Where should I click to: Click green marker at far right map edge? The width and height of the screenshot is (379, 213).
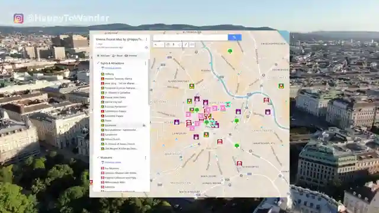[281, 86]
